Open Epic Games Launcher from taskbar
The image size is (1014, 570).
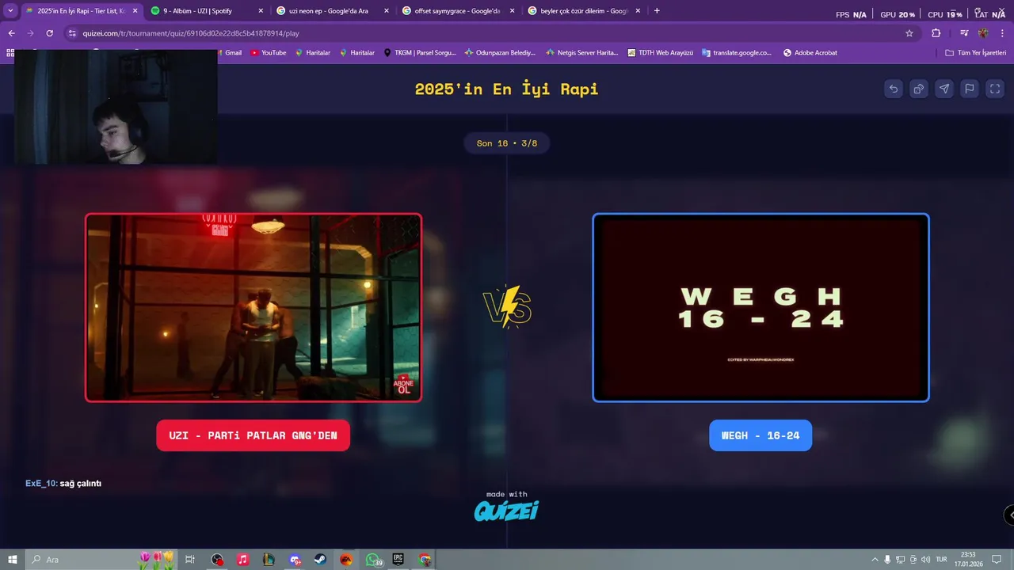coord(398,560)
